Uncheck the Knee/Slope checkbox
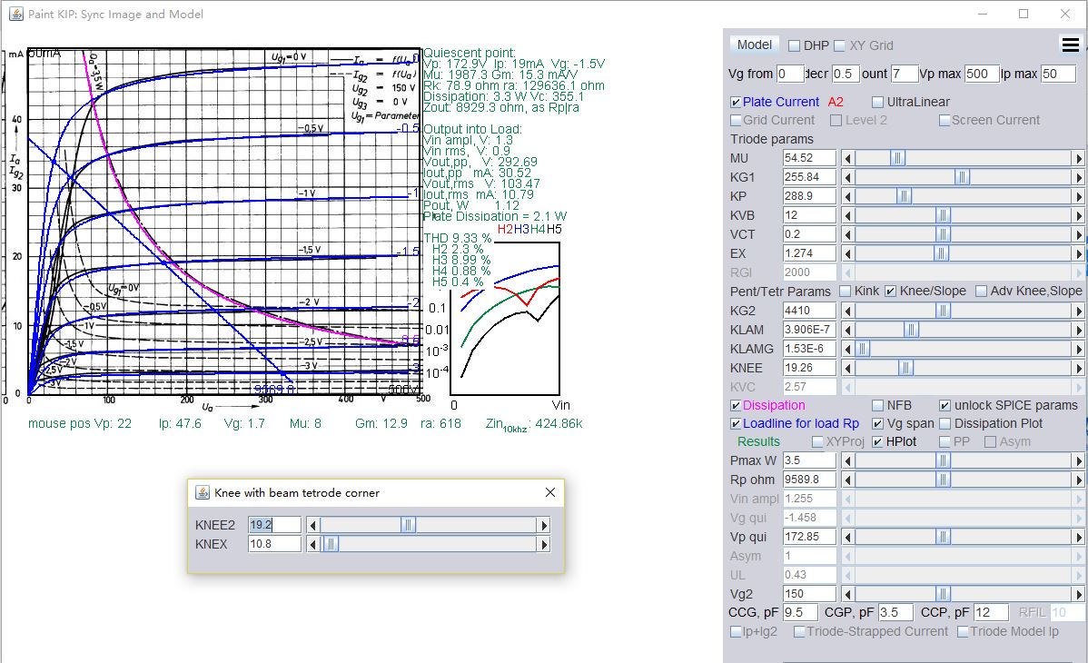 (x=891, y=291)
